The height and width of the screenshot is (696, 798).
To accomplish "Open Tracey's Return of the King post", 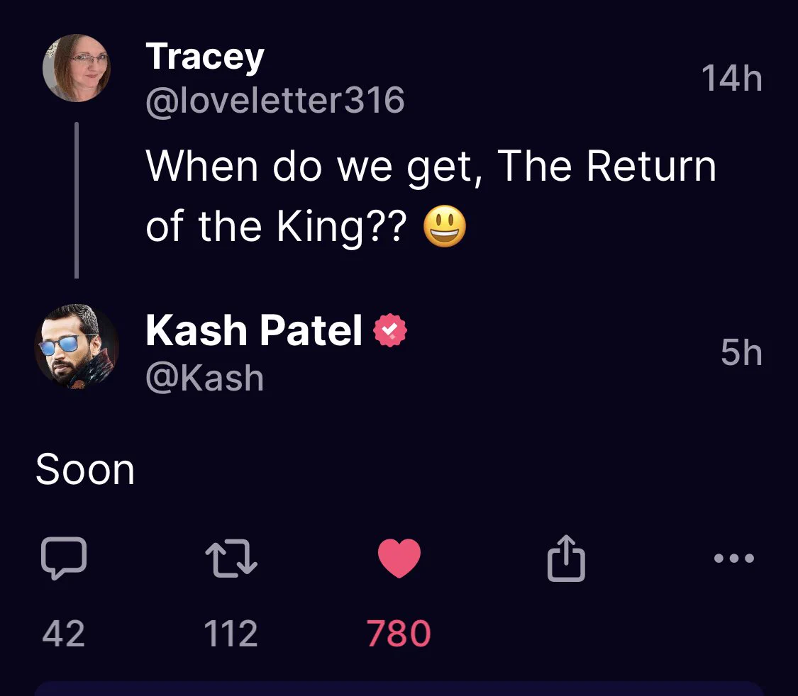I will (x=430, y=167).
